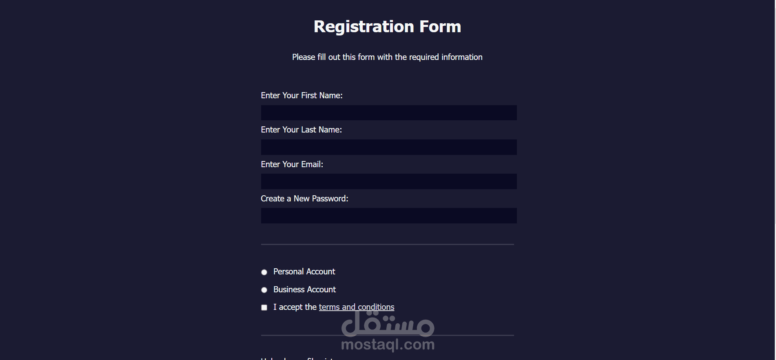
Task: Click the 'Create a New Password:' label
Action: [x=304, y=199]
